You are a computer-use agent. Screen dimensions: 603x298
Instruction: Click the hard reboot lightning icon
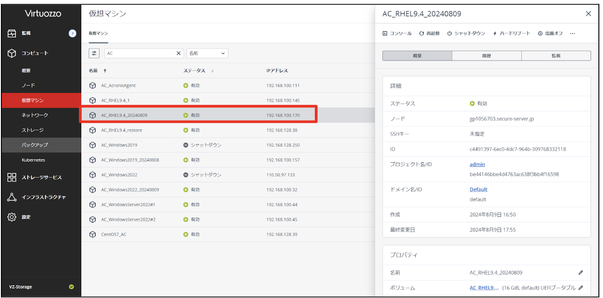point(495,33)
